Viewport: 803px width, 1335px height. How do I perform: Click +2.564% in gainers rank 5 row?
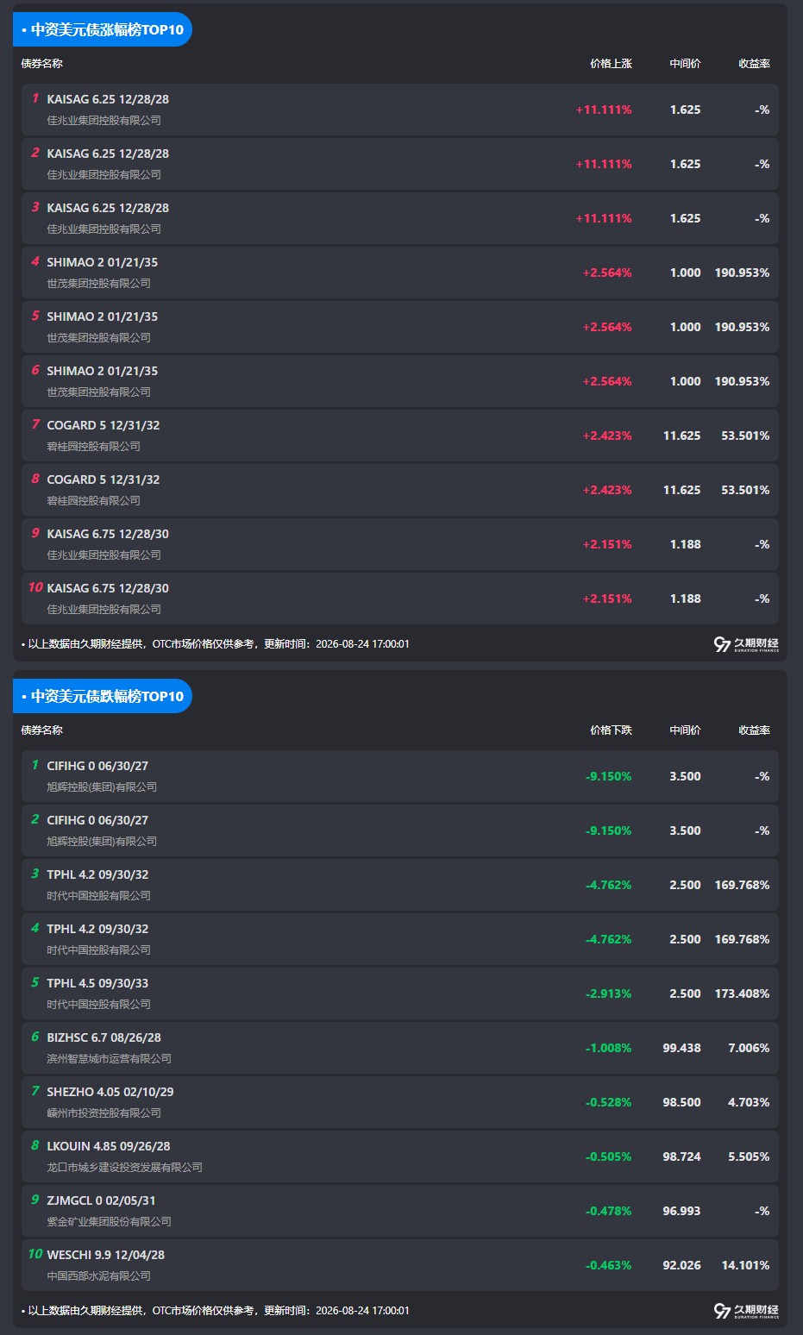(x=607, y=327)
